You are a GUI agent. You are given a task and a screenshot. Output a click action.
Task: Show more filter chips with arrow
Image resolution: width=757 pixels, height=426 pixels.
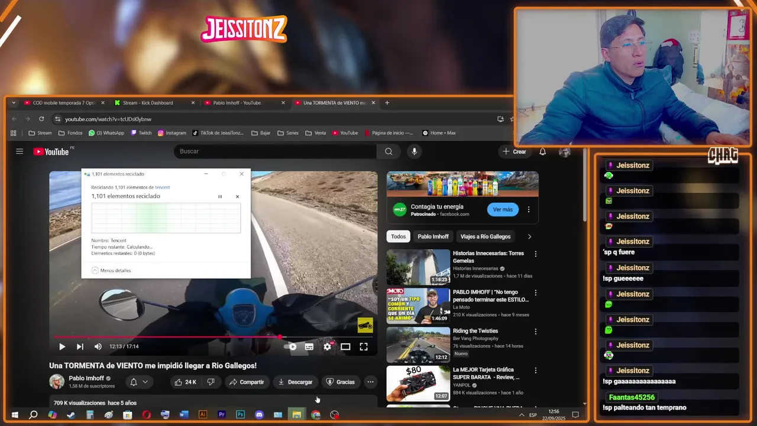click(529, 237)
